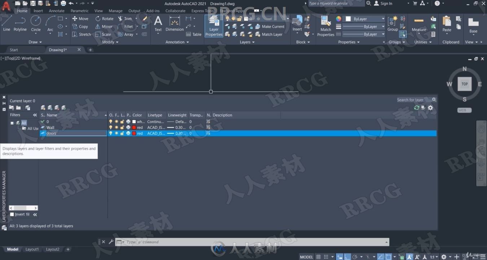Add a new drawing tab
Screen dimensions: 487x260
tap(90, 50)
